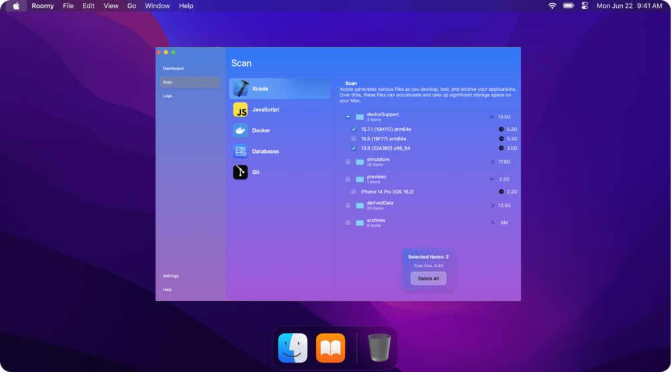Uncheck 13.0 (22A380) x86_64
The width and height of the screenshot is (671, 372).
coord(353,148)
